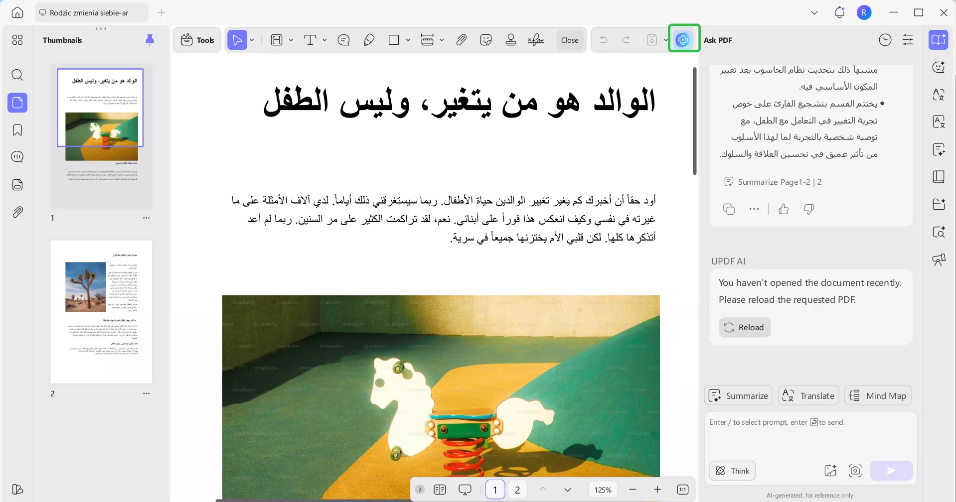Toggle the Think mode button
This screenshot has height=502, width=956.
(x=732, y=471)
